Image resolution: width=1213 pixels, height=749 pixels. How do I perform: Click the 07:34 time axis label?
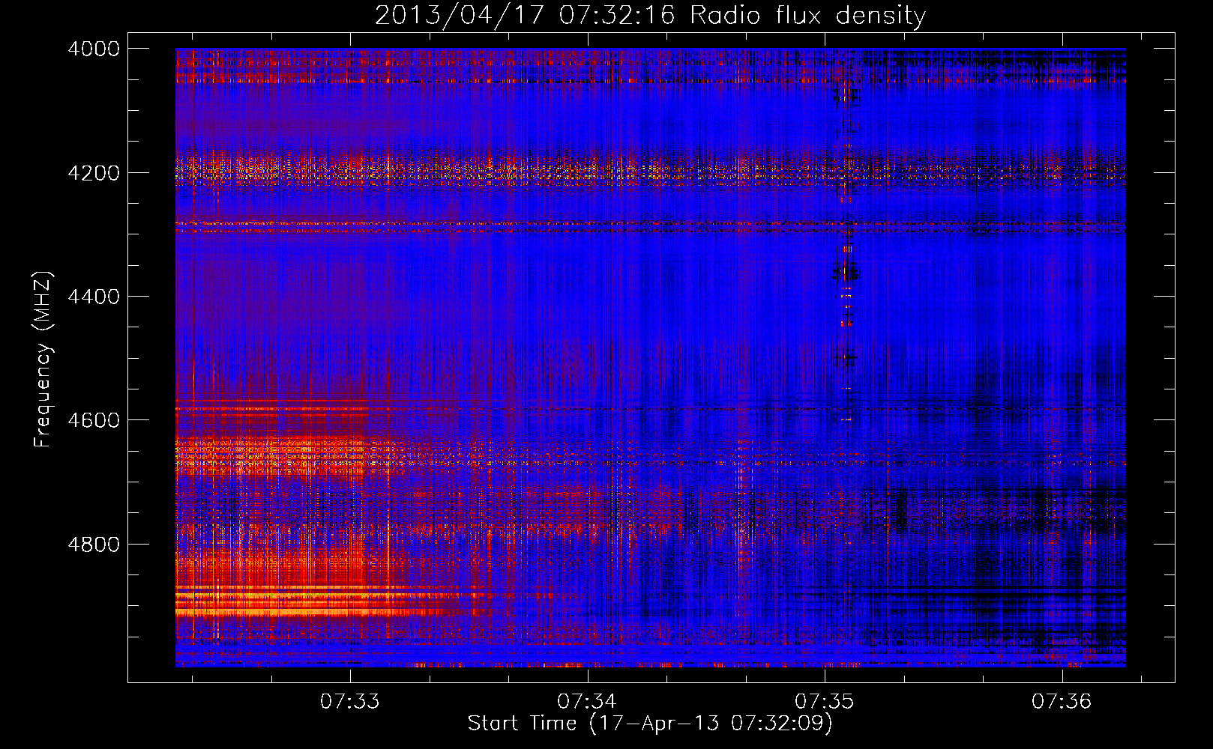[587, 702]
